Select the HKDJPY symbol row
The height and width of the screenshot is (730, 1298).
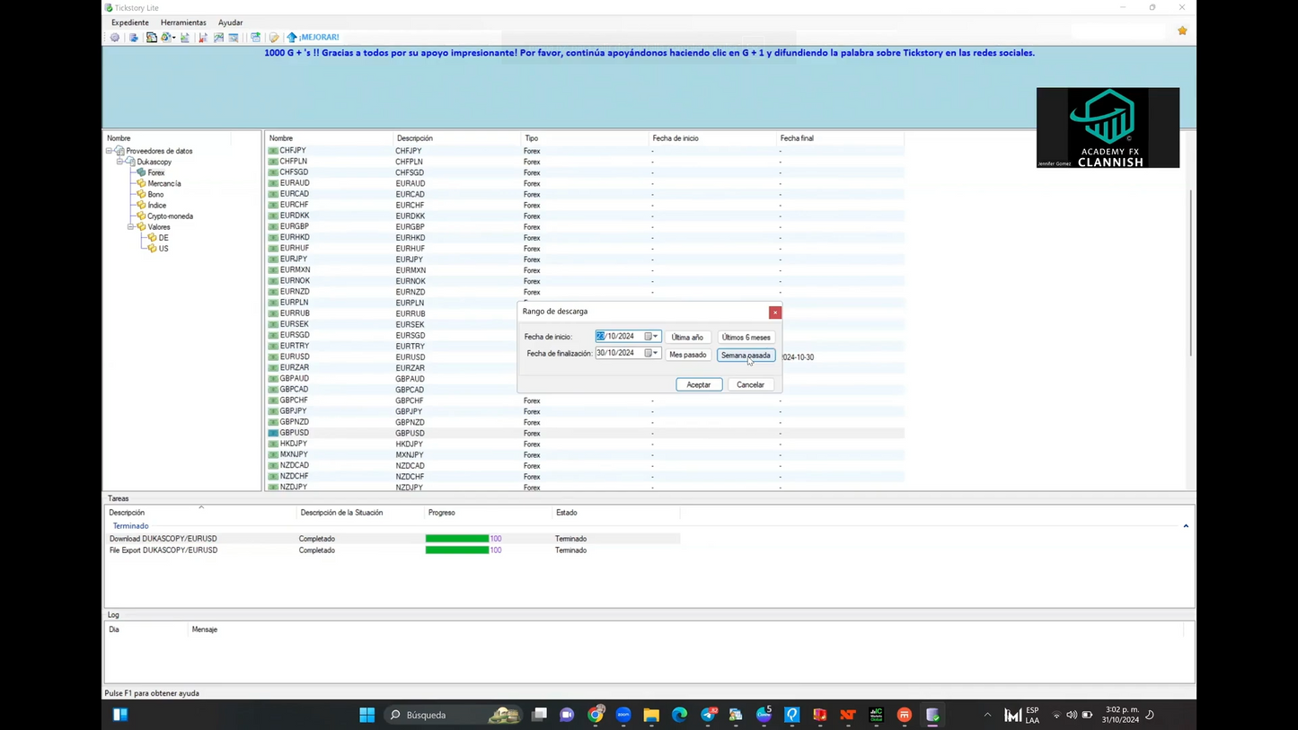click(x=585, y=444)
